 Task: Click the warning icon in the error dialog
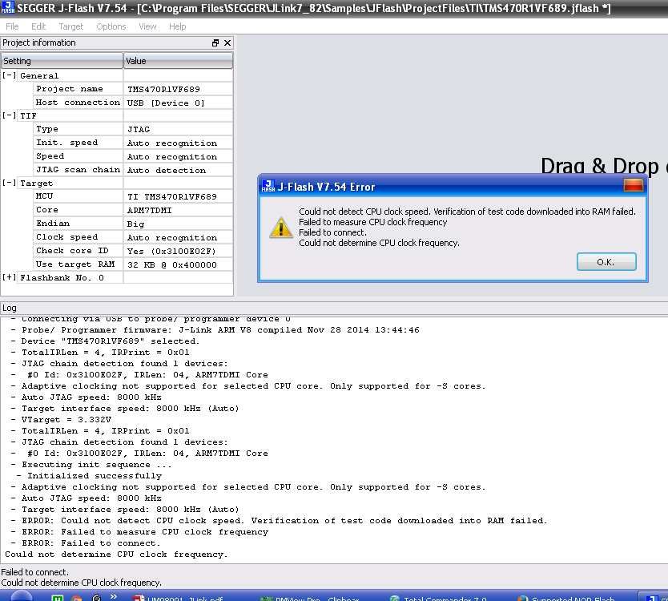[281, 228]
